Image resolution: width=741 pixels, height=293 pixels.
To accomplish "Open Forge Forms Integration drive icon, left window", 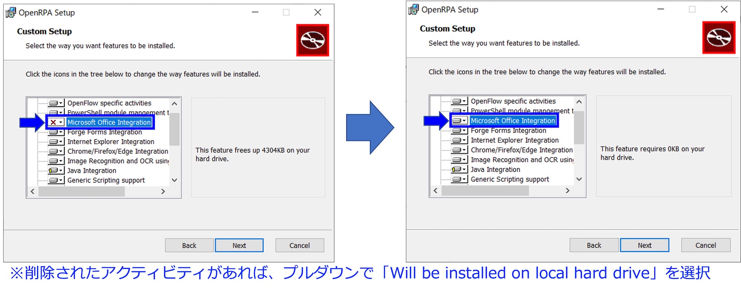I will (56, 132).
